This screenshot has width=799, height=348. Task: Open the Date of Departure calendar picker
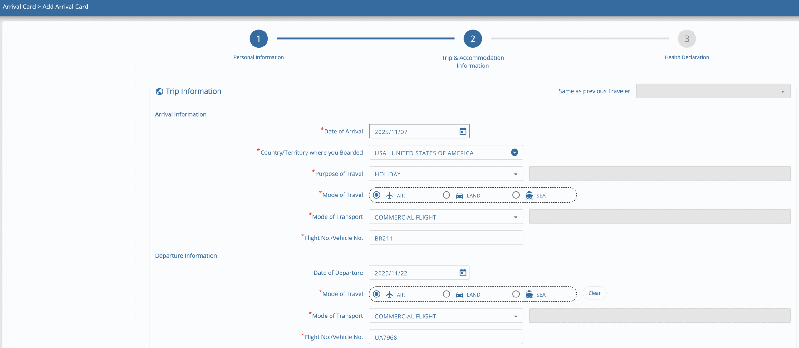(x=463, y=273)
